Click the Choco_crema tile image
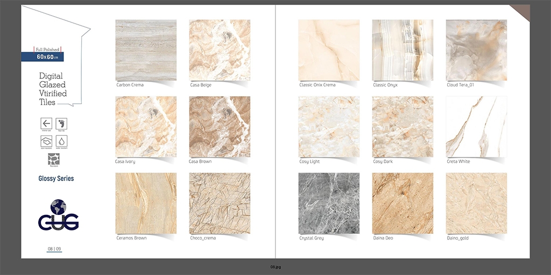This screenshot has width=551, height=275. tap(220, 203)
